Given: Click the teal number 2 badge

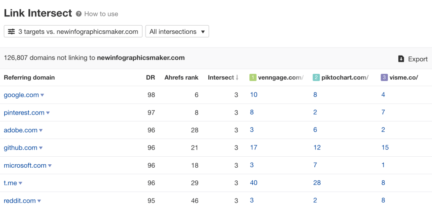Looking at the screenshot, I should tap(316, 78).
